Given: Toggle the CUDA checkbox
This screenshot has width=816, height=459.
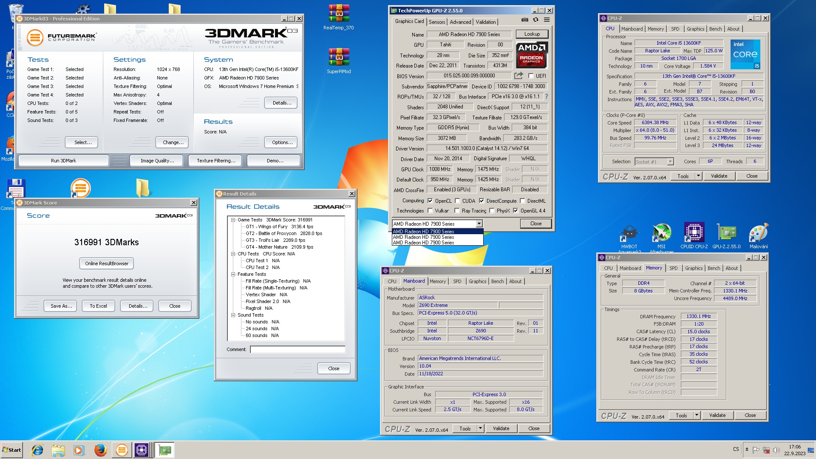Looking at the screenshot, I should coord(457,201).
